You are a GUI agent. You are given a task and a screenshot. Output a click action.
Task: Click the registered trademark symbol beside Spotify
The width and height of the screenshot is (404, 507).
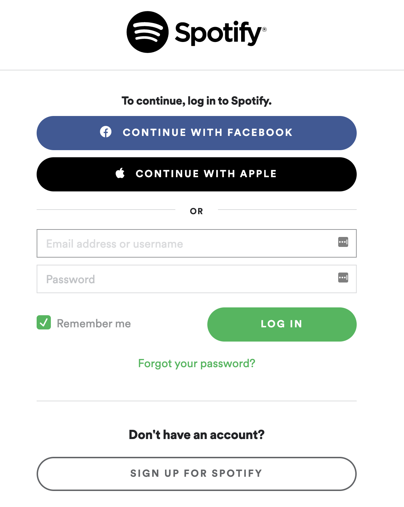click(x=264, y=30)
